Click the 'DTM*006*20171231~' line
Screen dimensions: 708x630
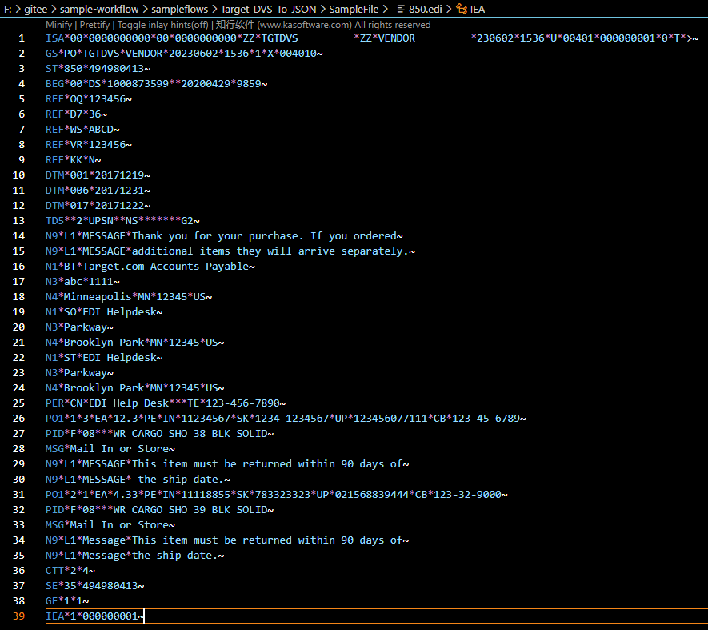pyautogui.click(x=98, y=191)
